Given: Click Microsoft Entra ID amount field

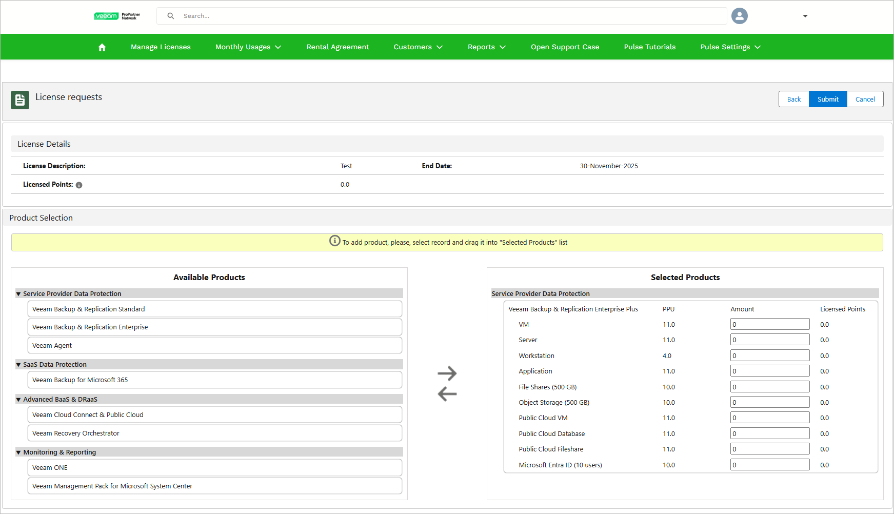Looking at the screenshot, I should tap(770, 465).
